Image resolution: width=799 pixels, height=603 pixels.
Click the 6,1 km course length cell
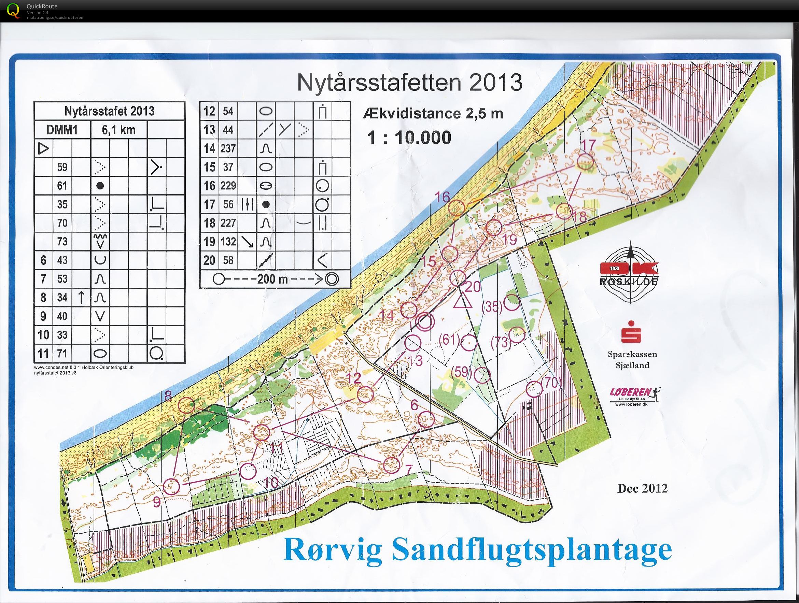[118, 130]
